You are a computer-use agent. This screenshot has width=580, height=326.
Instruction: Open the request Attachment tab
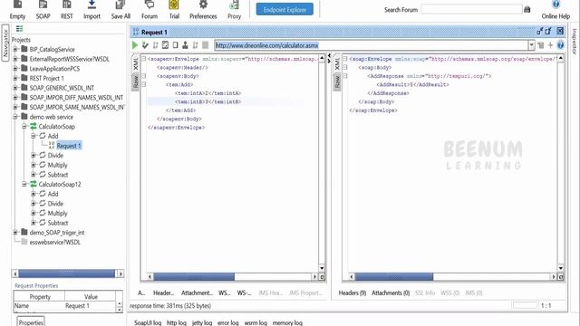point(197,292)
